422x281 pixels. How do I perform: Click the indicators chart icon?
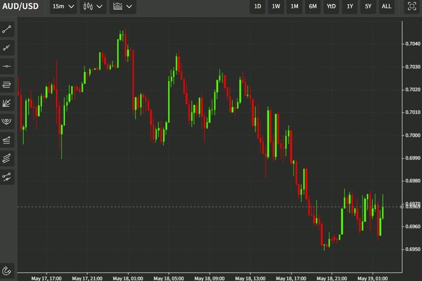[x=119, y=7]
